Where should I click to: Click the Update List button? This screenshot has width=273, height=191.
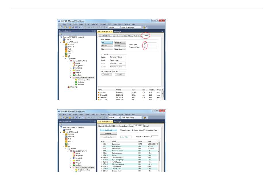point(109,130)
